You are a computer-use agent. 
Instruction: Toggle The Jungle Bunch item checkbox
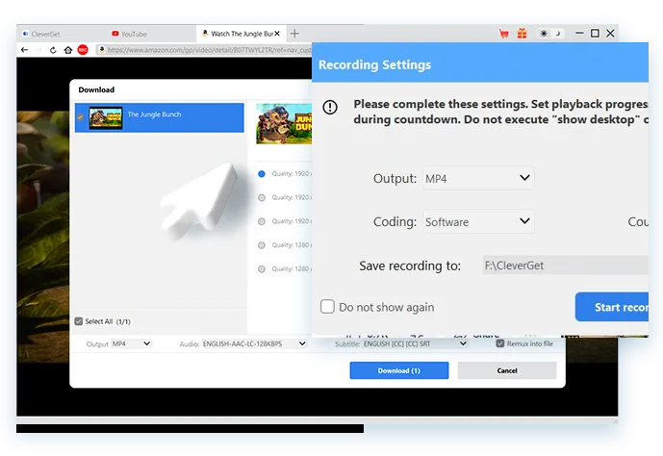[80, 117]
